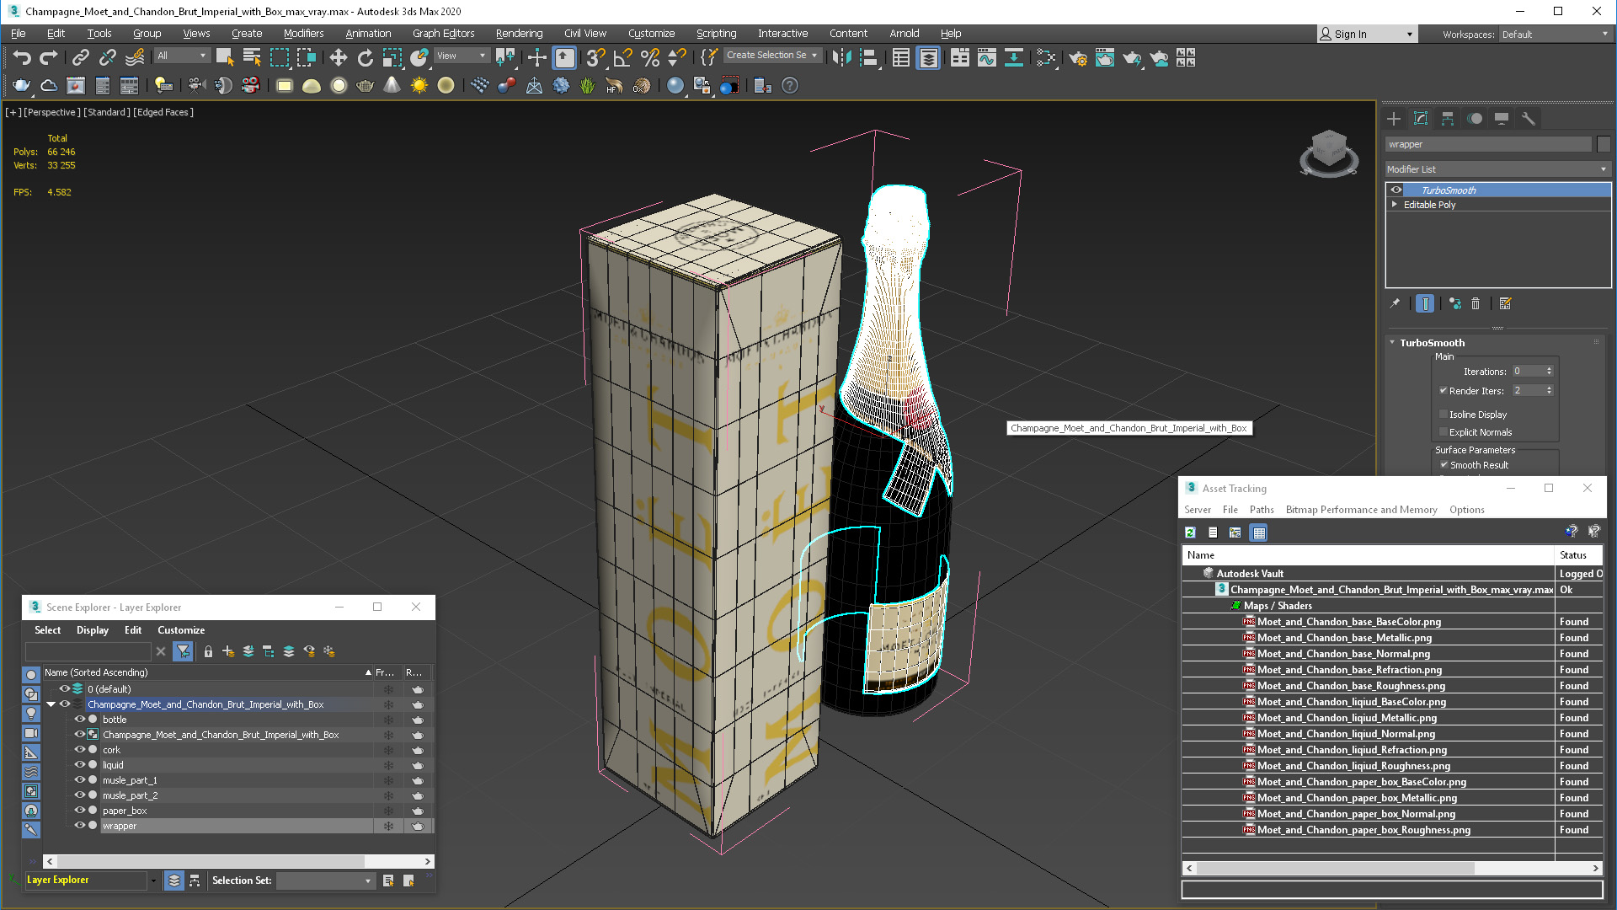Click the Undo arrow icon
The image size is (1617, 910).
pyautogui.click(x=22, y=57)
